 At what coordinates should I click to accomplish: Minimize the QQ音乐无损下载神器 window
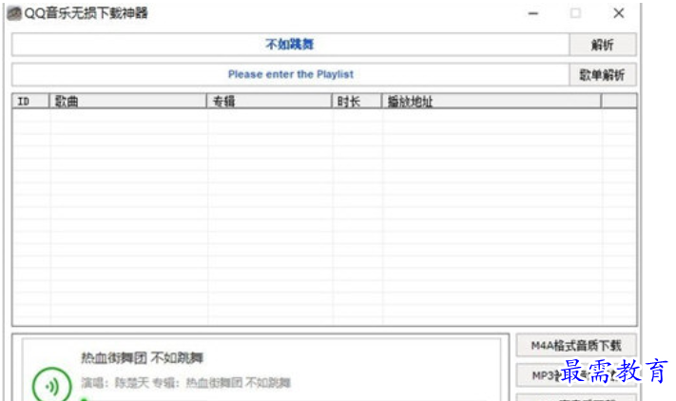point(533,13)
